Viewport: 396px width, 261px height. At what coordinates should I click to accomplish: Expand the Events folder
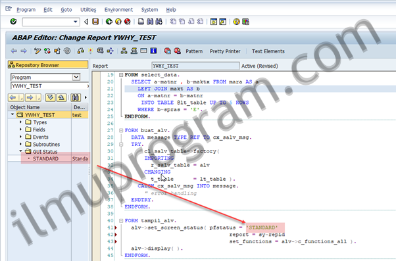tap(20, 137)
